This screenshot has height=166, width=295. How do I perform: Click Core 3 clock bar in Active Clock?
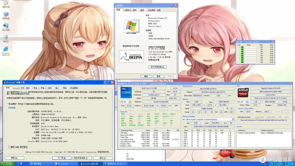[249, 54]
